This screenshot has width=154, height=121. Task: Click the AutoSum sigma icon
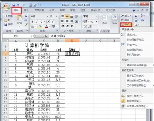click(136, 16)
